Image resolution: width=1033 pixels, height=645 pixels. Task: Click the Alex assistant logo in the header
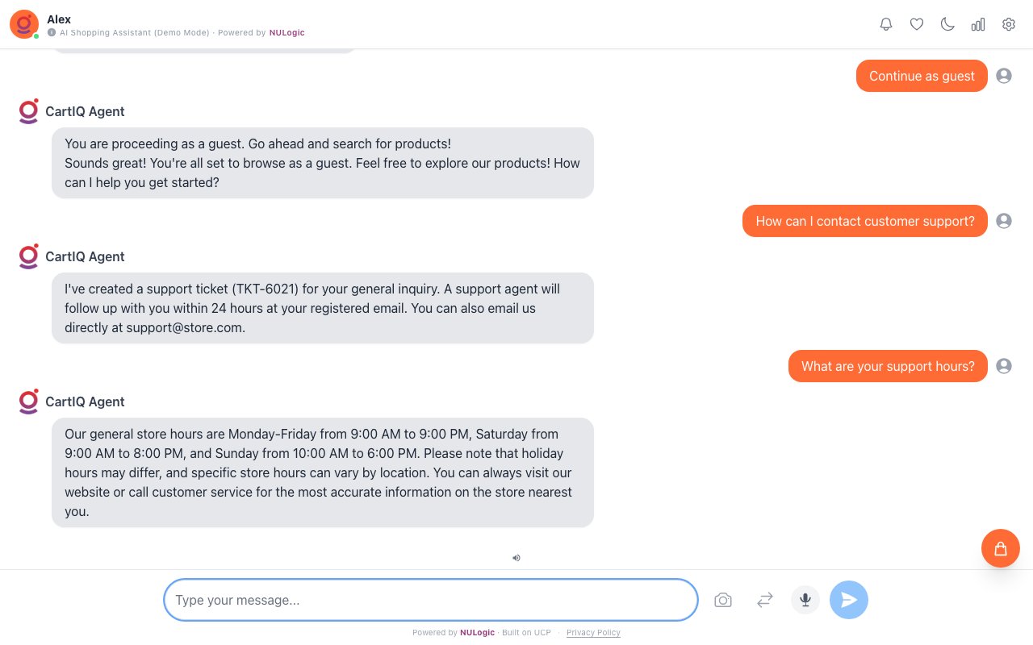coord(23,24)
